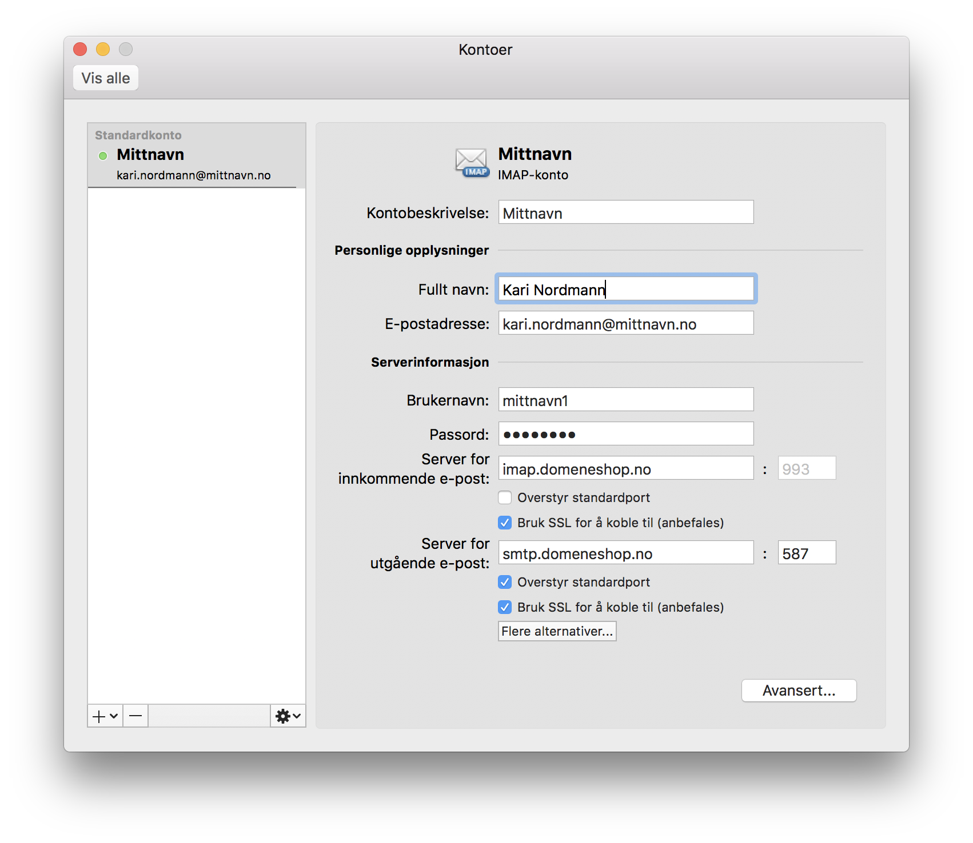
Task: Open the plus add-account dropdown
Action: [105, 716]
